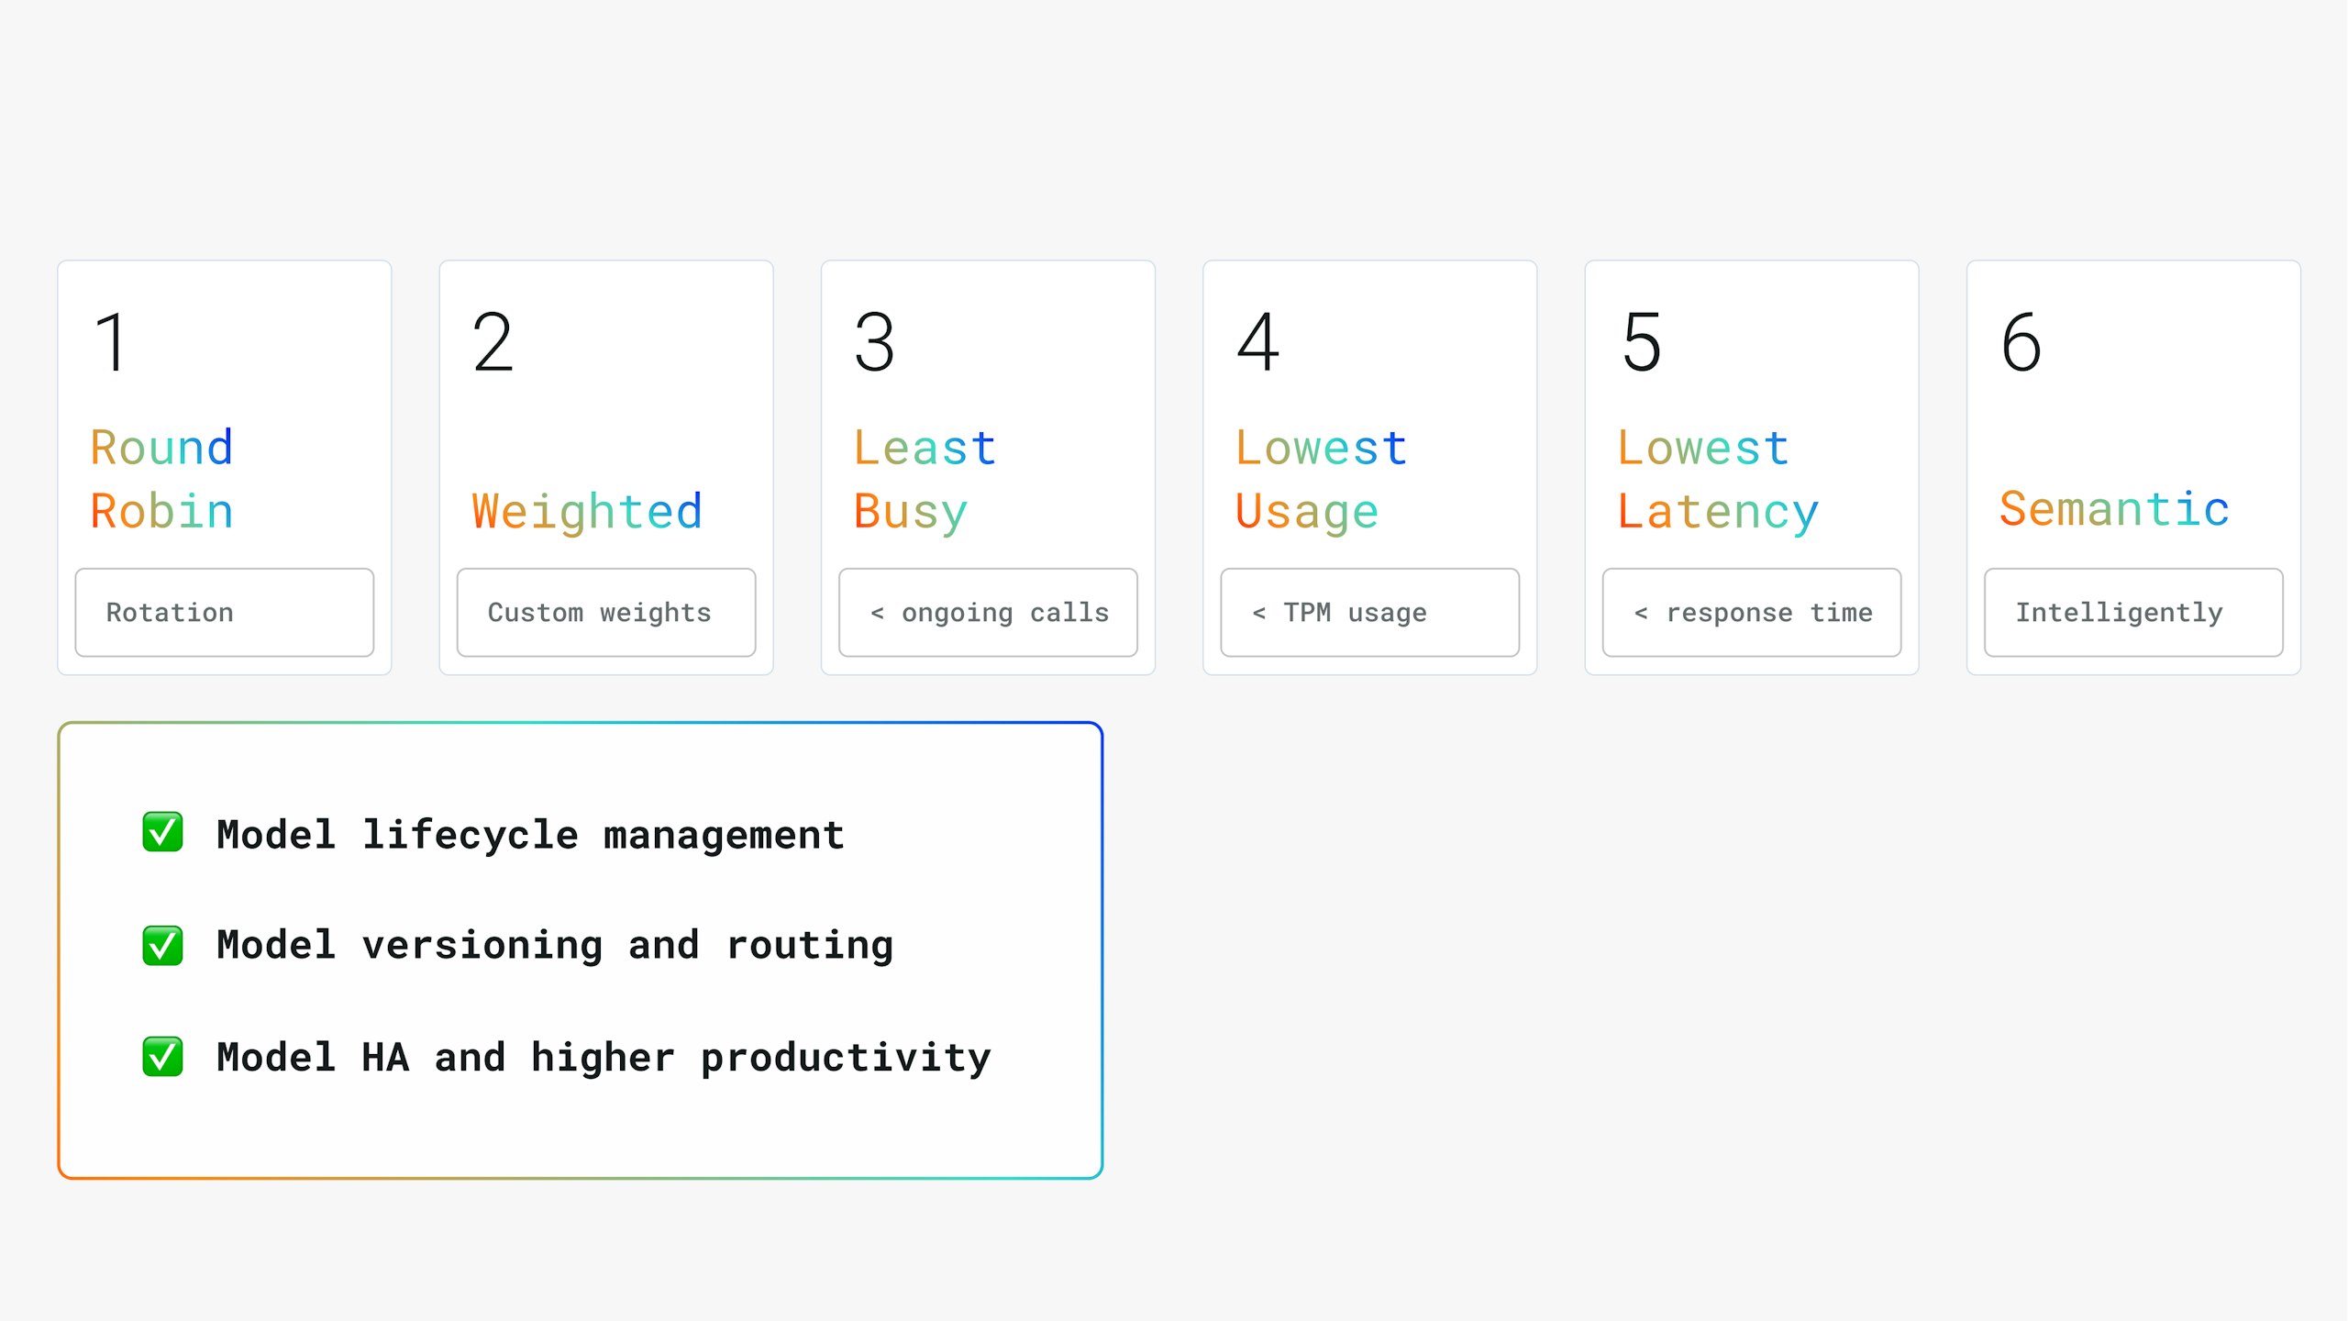The height and width of the screenshot is (1321, 2348).
Task: Select the ongoing calls box
Action: click(988, 612)
